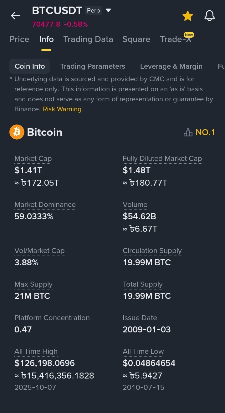The height and width of the screenshot is (413, 225).
Task: Open the Trading Data tab
Action: tap(88, 39)
